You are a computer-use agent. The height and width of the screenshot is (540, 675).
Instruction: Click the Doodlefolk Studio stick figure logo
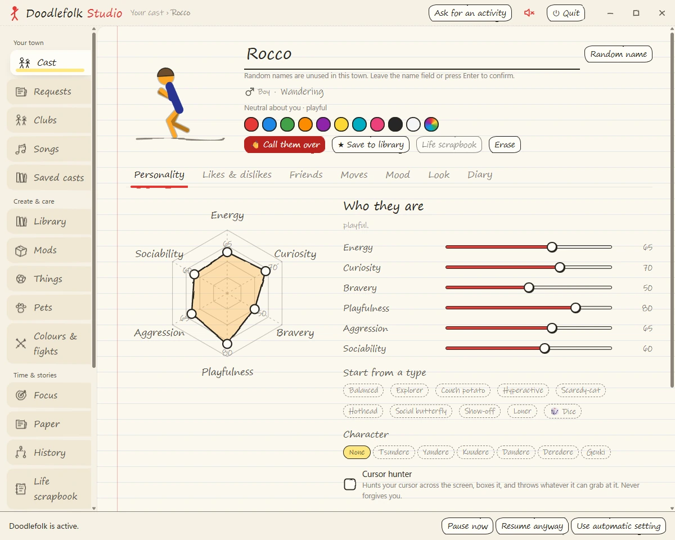15,13
